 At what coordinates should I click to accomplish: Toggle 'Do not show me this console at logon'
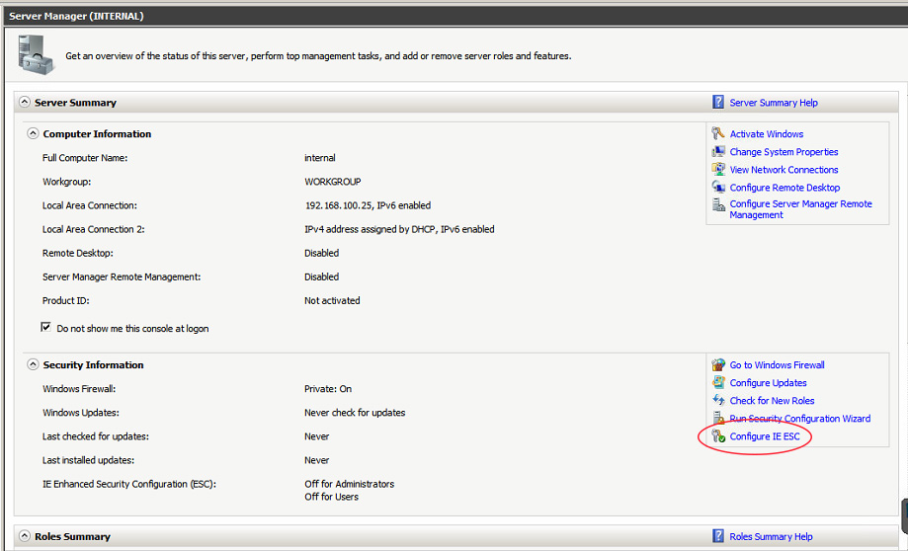tap(45, 328)
